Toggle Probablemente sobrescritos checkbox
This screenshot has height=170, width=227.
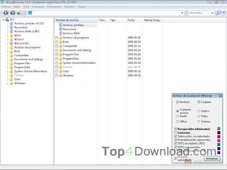tap(175, 140)
